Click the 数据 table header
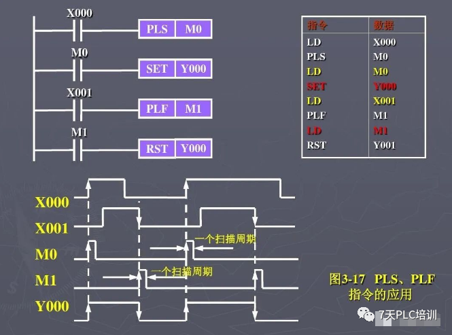The image size is (452, 335). pos(383,25)
